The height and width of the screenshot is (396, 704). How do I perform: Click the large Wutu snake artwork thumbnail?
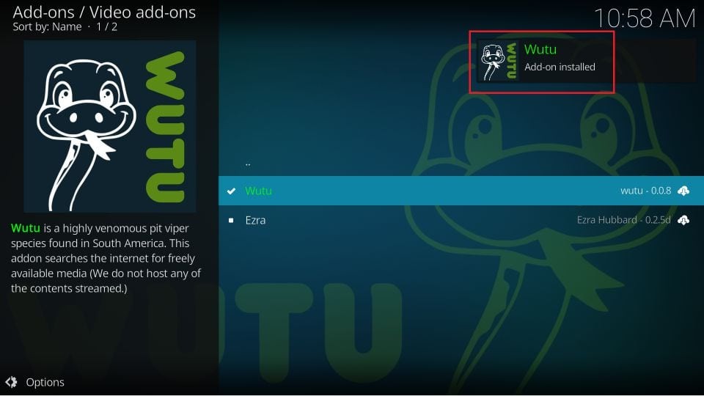click(x=109, y=126)
